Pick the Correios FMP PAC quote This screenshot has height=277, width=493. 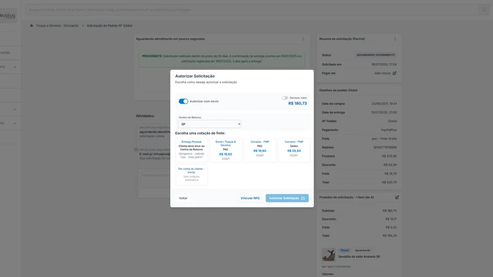click(x=259, y=150)
